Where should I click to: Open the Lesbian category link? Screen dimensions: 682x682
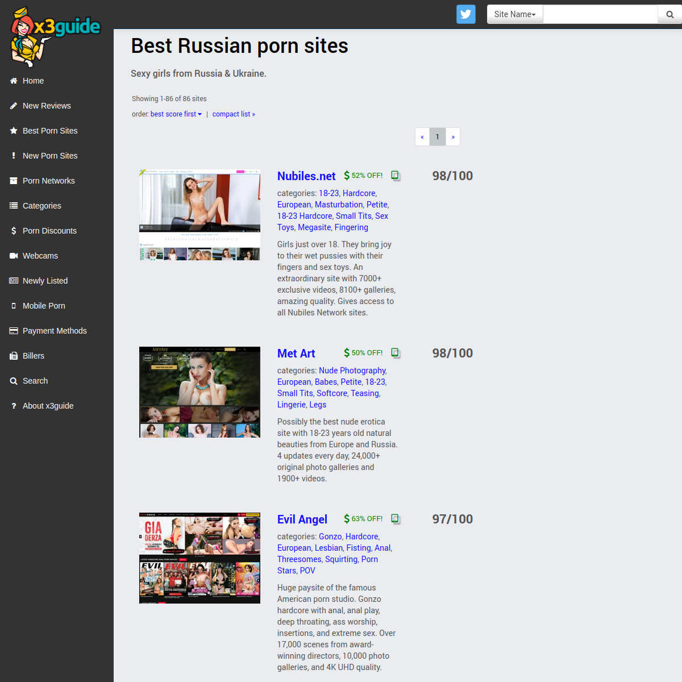(328, 548)
